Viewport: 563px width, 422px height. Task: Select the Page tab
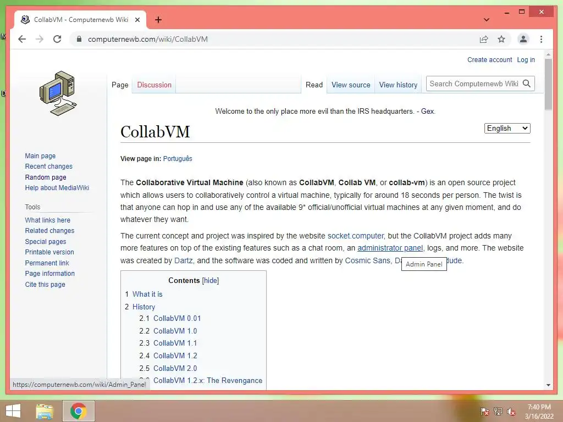point(119,85)
